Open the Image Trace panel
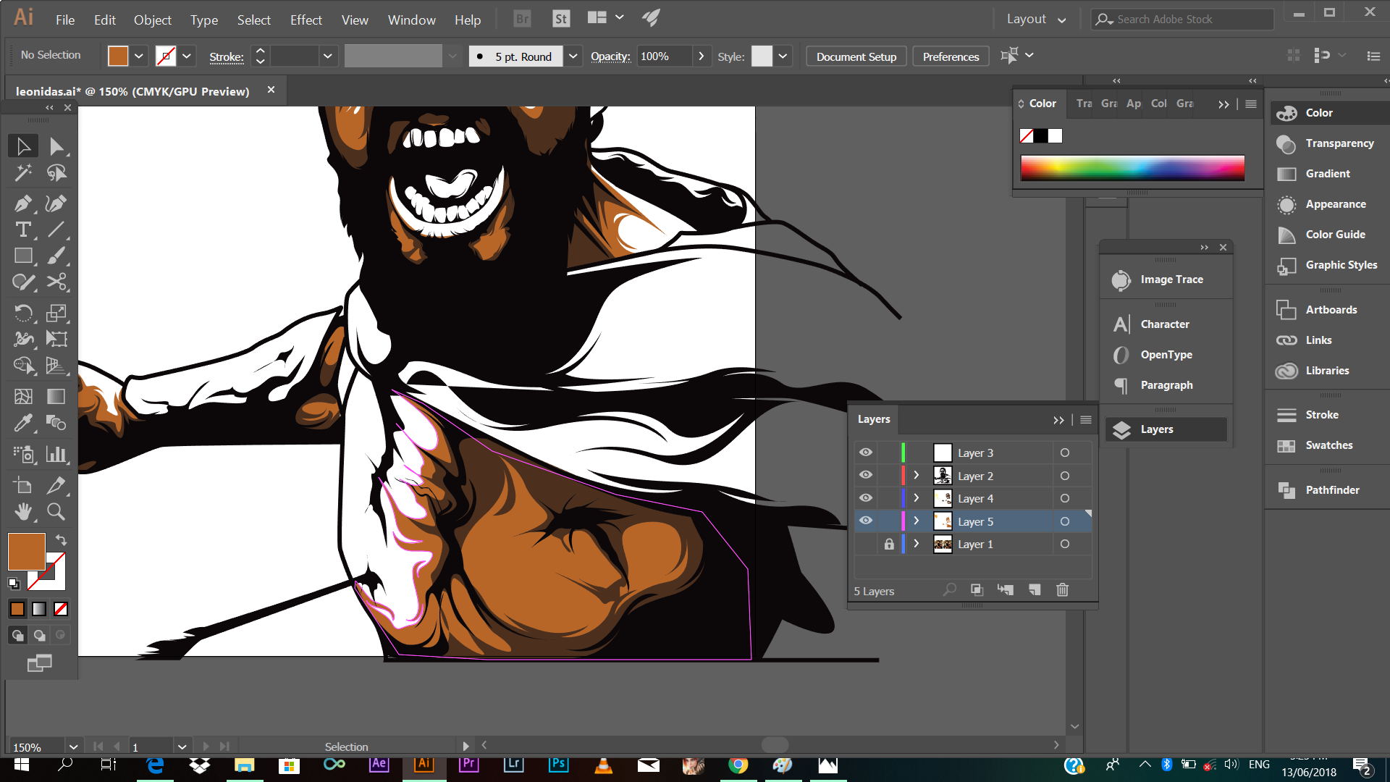 (1171, 279)
